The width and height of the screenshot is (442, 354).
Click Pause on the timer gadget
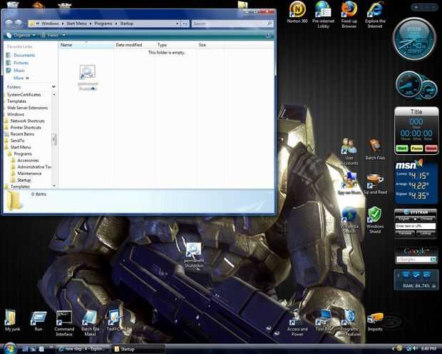click(416, 148)
